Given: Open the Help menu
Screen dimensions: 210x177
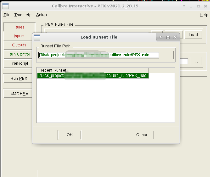Looking at the screenshot, I should coord(204,15).
